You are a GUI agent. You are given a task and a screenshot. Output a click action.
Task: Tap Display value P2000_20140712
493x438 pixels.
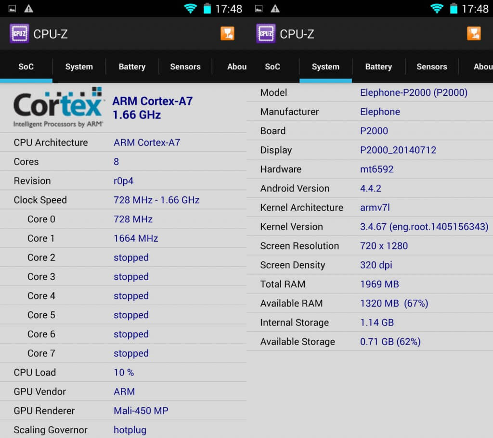tap(398, 150)
